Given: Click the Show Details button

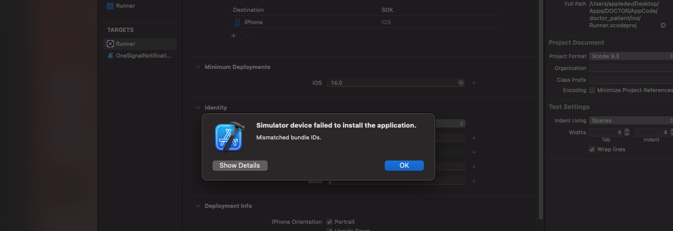Looking at the screenshot, I should (240, 165).
